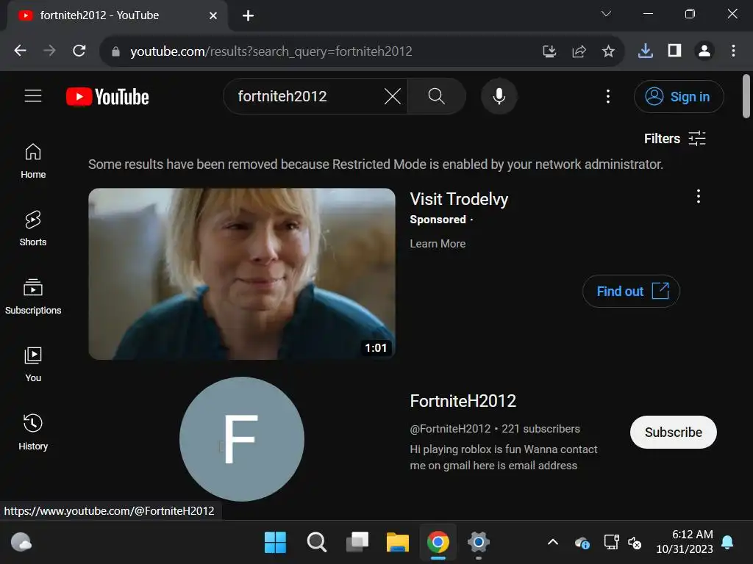
Task: Click the Chrome address bar URL
Action: click(271, 51)
